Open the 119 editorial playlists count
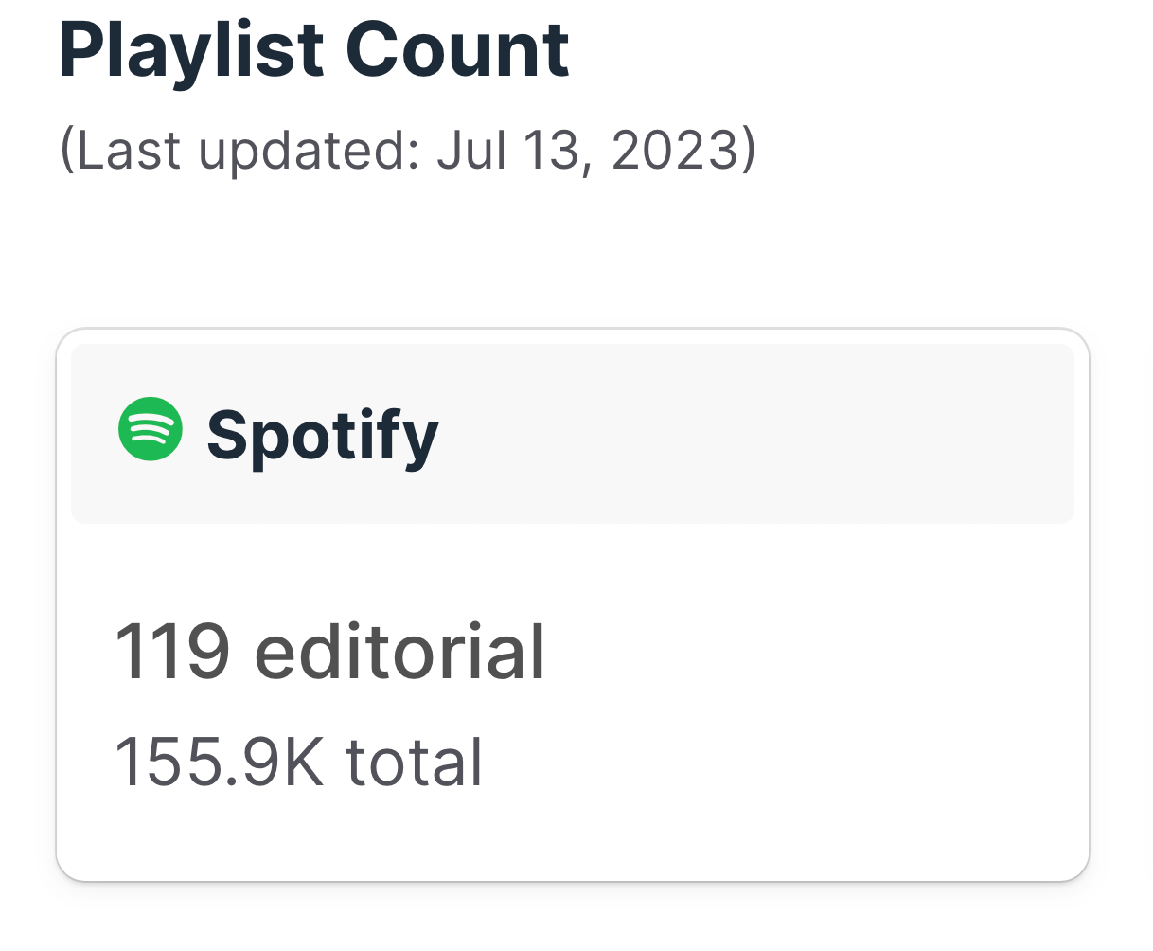1153x951 pixels. (330, 652)
